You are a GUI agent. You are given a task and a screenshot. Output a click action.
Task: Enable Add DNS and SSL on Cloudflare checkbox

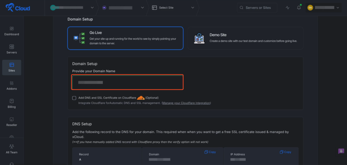(74, 98)
